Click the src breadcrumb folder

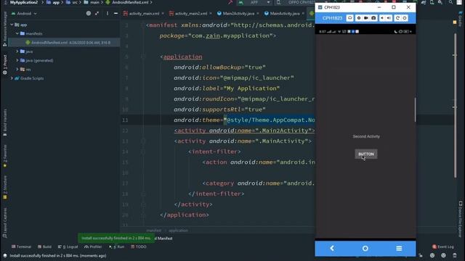72,2
